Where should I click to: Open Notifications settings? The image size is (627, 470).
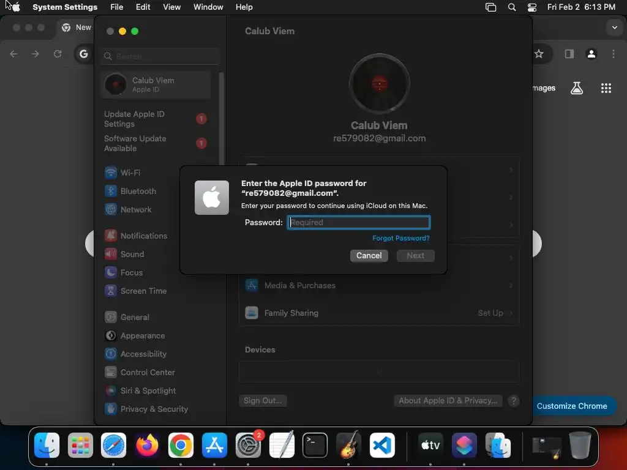[136, 236]
